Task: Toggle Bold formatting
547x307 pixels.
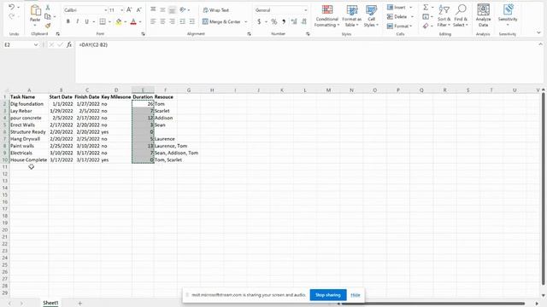Action: click(68, 21)
